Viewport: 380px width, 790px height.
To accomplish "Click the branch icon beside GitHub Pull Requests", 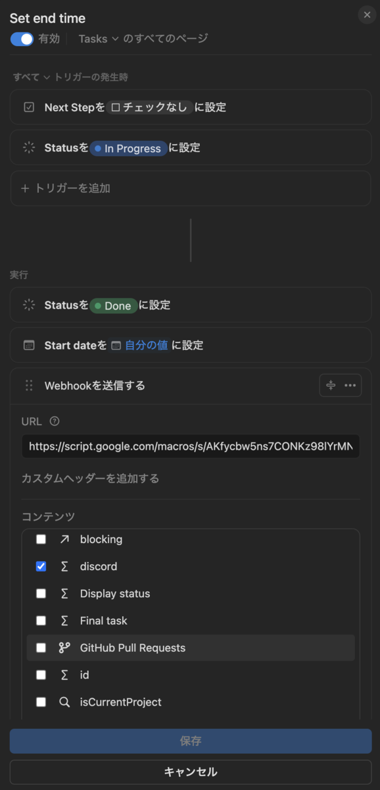I will [x=64, y=648].
